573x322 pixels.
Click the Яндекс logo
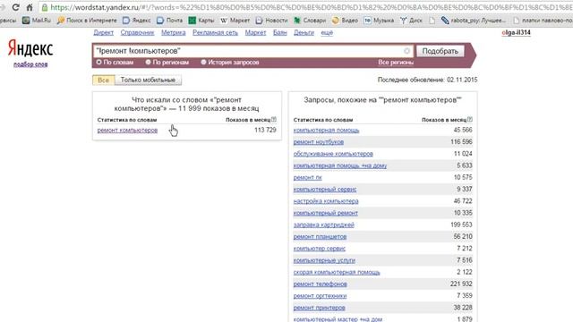point(30,48)
